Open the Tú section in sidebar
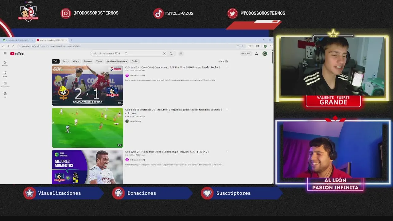The width and height of the screenshot is (393, 221). pos(5,95)
